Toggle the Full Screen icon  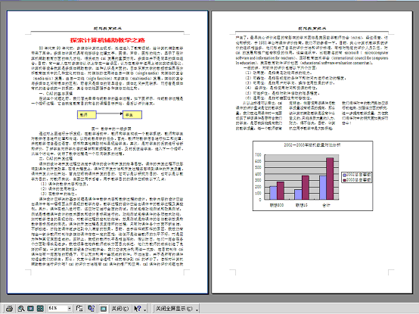point(104,309)
